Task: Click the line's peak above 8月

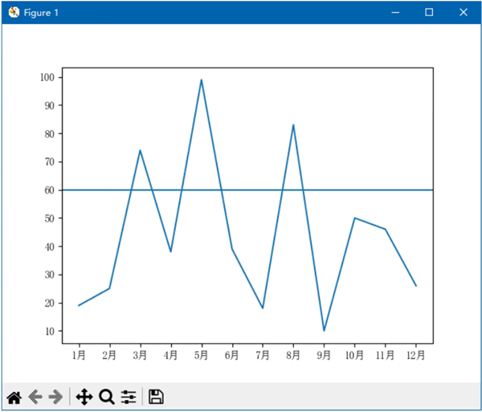Action: pyautogui.click(x=293, y=125)
